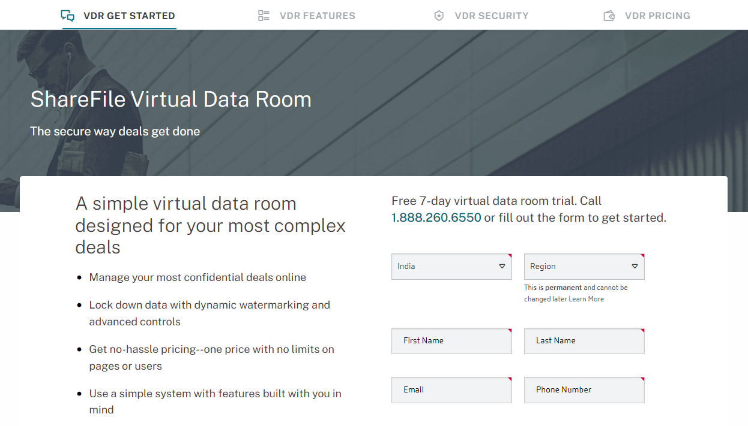Click the pricing clock icon beside VDR PRICING

[x=609, y=15]
